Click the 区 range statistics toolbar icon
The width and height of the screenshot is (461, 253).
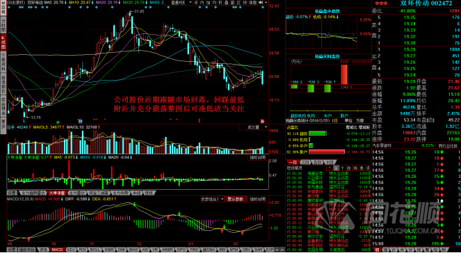tap(238, 2)
